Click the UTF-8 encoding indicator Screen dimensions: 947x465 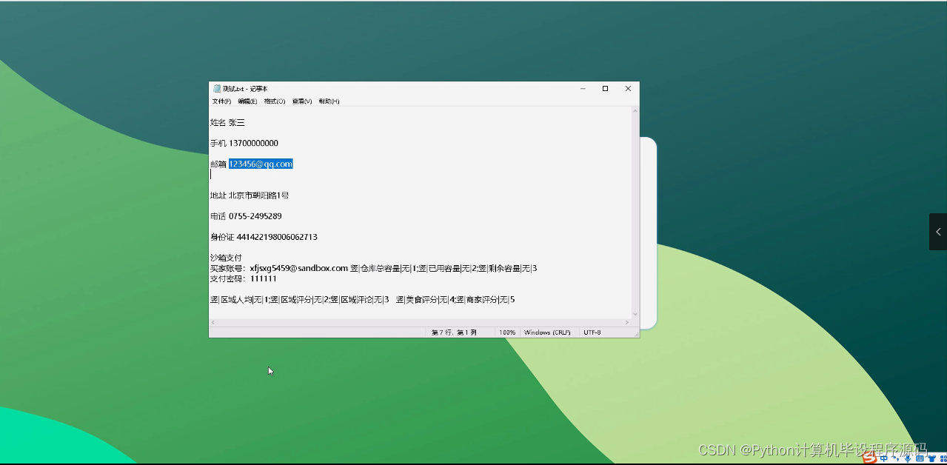[592, 332]
